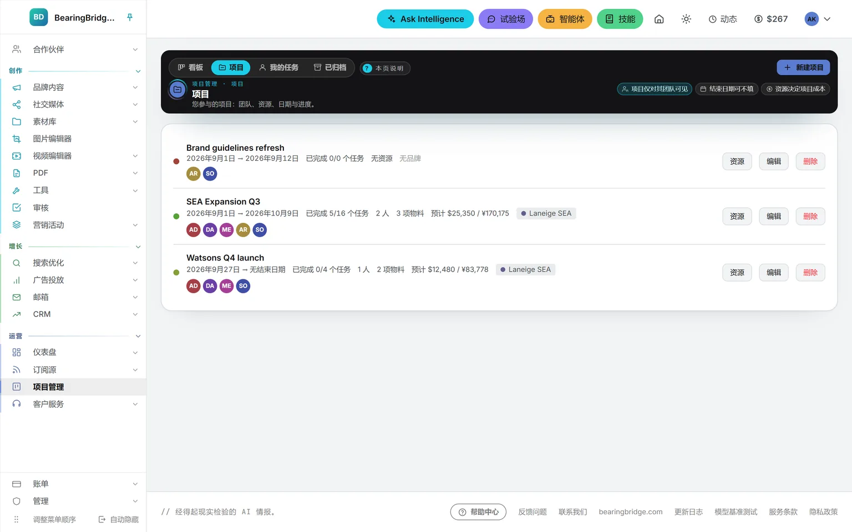Click the 客户服务 headset icon
This screenshot has width=852, height=532.
[x=17, y=404]
